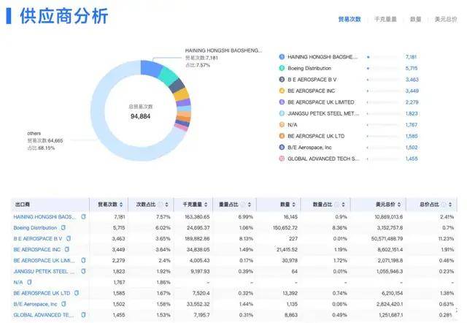Click JIANGSU PETEK STEEL MET... legend label
Image resolution: width=467 pixels, height=323 pixels.
(323, 113)
